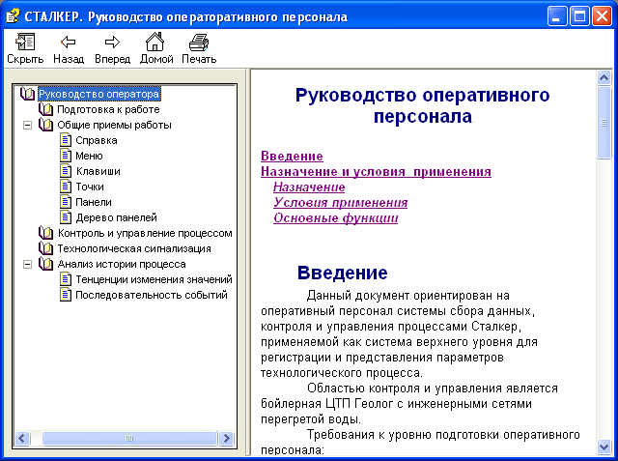Click the book icon beside Руководство оператора

click(28, 94)
